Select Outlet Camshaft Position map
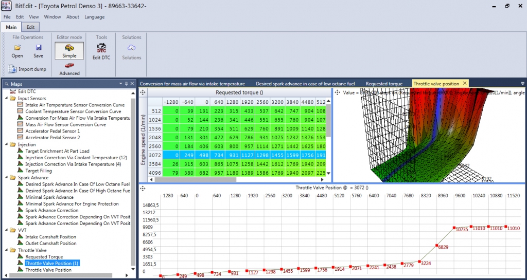This screenshot has width=527, height=280. (x=51, y=243)
